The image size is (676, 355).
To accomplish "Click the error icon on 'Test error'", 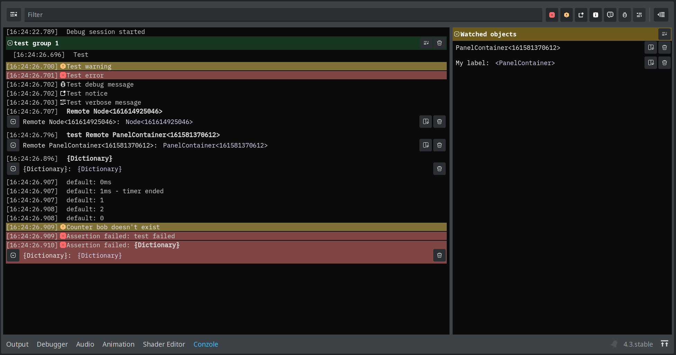I will (x=63, y=75).
